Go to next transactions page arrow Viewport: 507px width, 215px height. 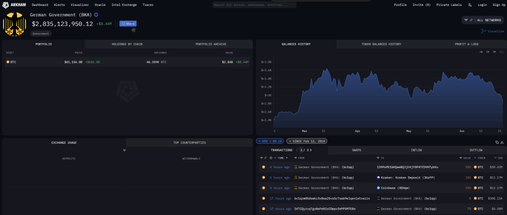pyautogui.click(x=311, y=150)
